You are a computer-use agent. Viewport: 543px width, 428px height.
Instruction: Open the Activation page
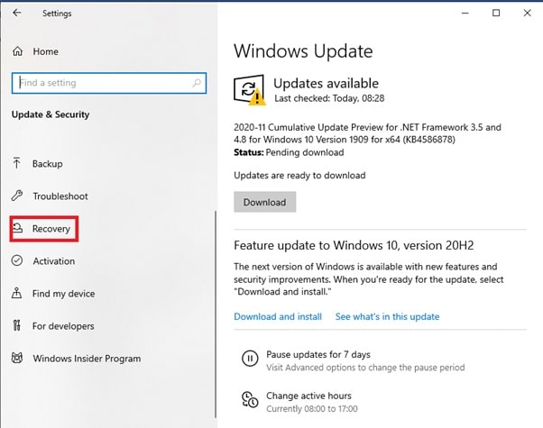54,261
